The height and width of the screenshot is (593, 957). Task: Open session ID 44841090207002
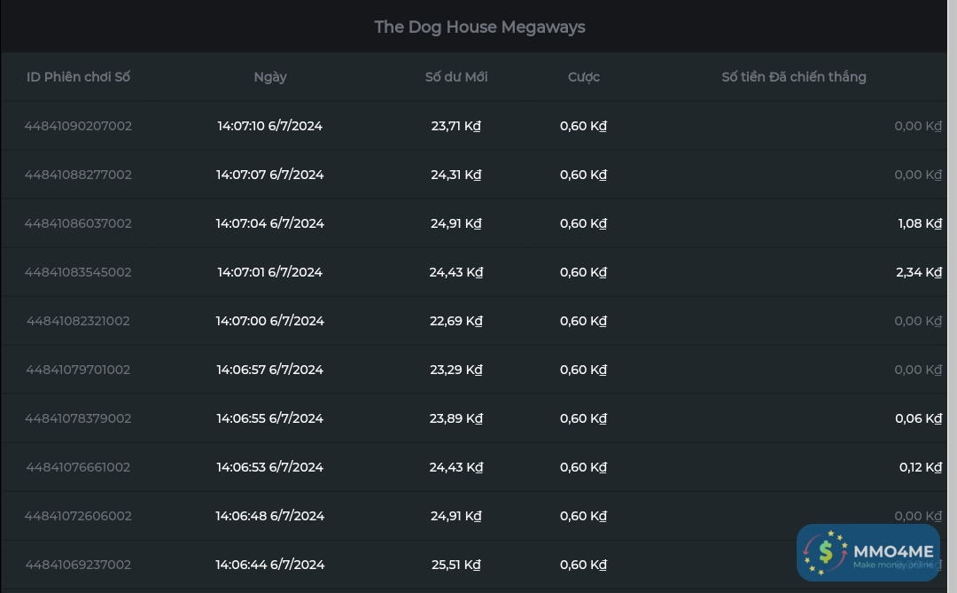[x=78, y=126]
